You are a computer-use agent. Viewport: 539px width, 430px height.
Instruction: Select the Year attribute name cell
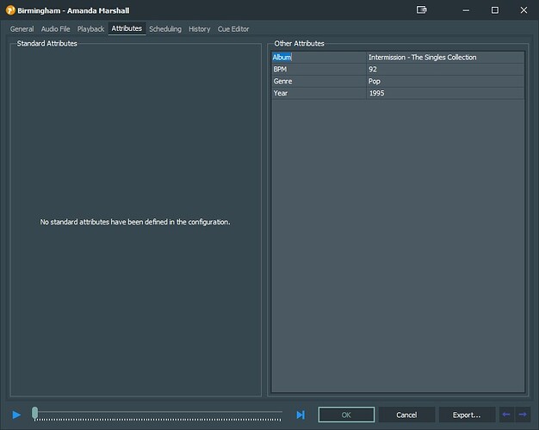point(319,93)
